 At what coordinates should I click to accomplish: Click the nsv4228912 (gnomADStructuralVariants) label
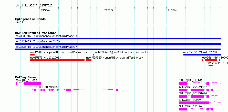[x=58, y=52]
